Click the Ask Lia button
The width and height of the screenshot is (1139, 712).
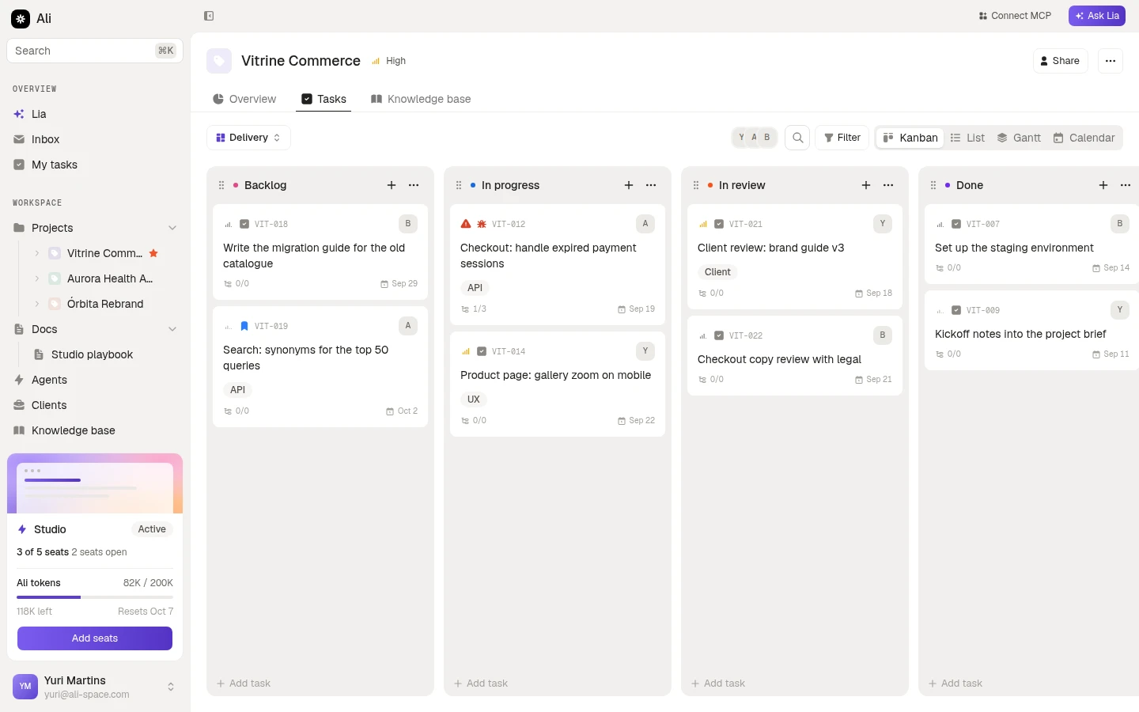[x=1097, y=16]
